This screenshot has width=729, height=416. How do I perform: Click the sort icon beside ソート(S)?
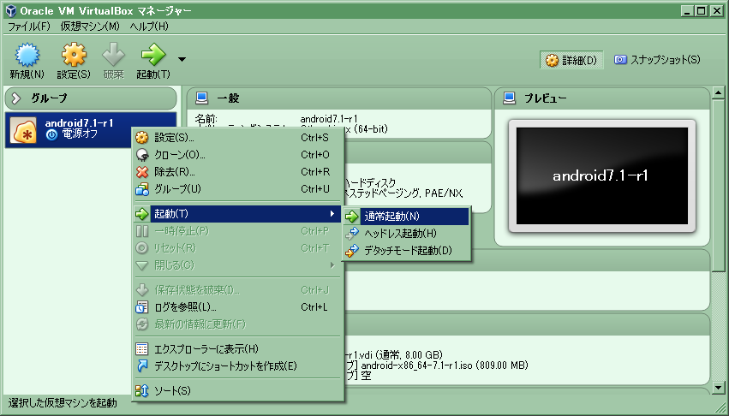coord(142,391)
